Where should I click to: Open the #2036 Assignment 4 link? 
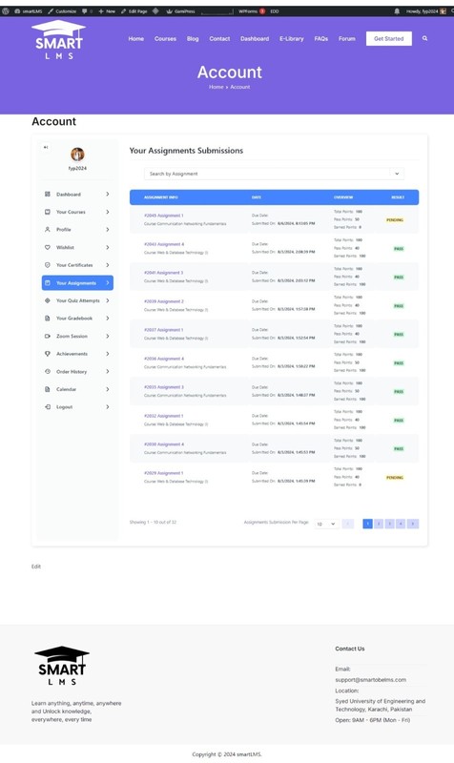click(x=164, y=359)
